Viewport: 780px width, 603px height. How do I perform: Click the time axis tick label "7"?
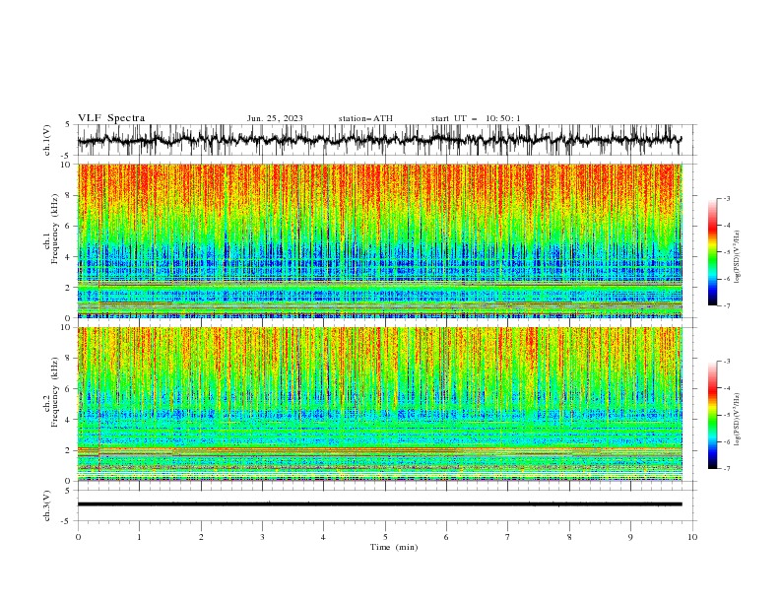(508, 537)
